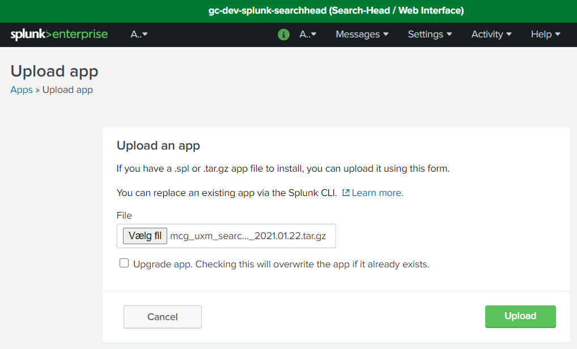Open the Settings menu
Viewport: 577px width, 349px height.
click(x=430, y=35)
